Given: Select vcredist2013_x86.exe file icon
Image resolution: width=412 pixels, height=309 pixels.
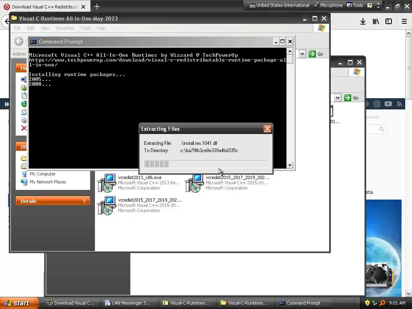Looking at the screenshot, I should 107,183.
